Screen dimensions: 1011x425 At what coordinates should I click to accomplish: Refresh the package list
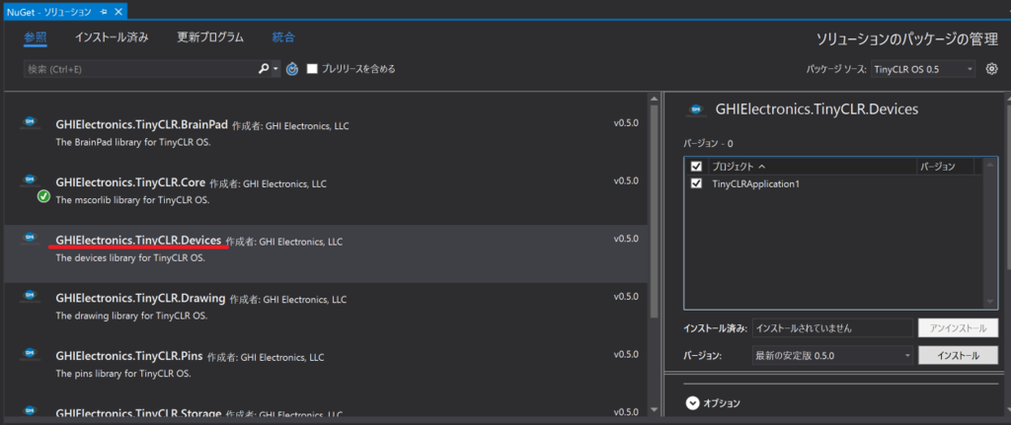coord(292,69)
